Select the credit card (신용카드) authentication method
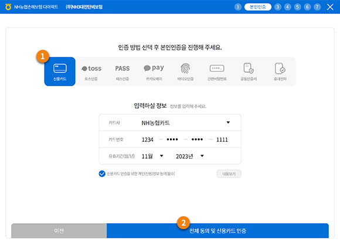340x252 pixels. tap(60, 71)
